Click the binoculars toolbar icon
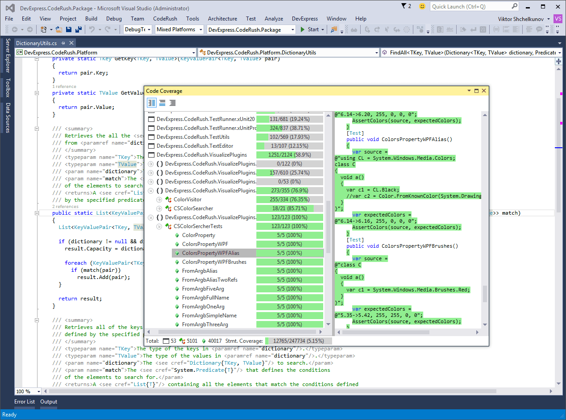This screenshot has height=420, width=566. pyautogui.click(x=354, y=29)
